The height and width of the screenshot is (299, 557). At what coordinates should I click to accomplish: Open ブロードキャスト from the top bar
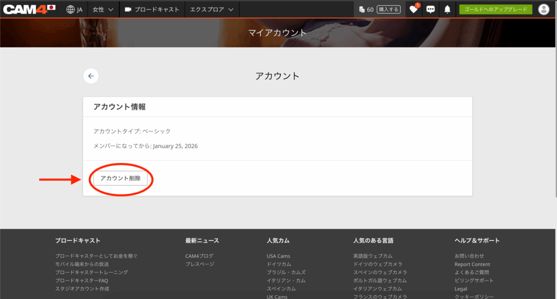[152, 10]
